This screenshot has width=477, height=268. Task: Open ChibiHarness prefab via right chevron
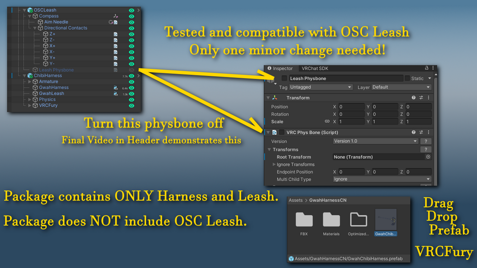coord(139,76)
